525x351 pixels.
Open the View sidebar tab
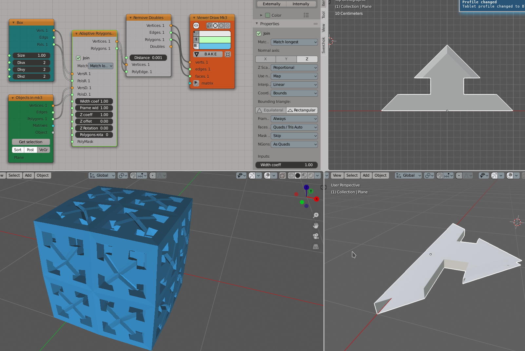point(323,28)
